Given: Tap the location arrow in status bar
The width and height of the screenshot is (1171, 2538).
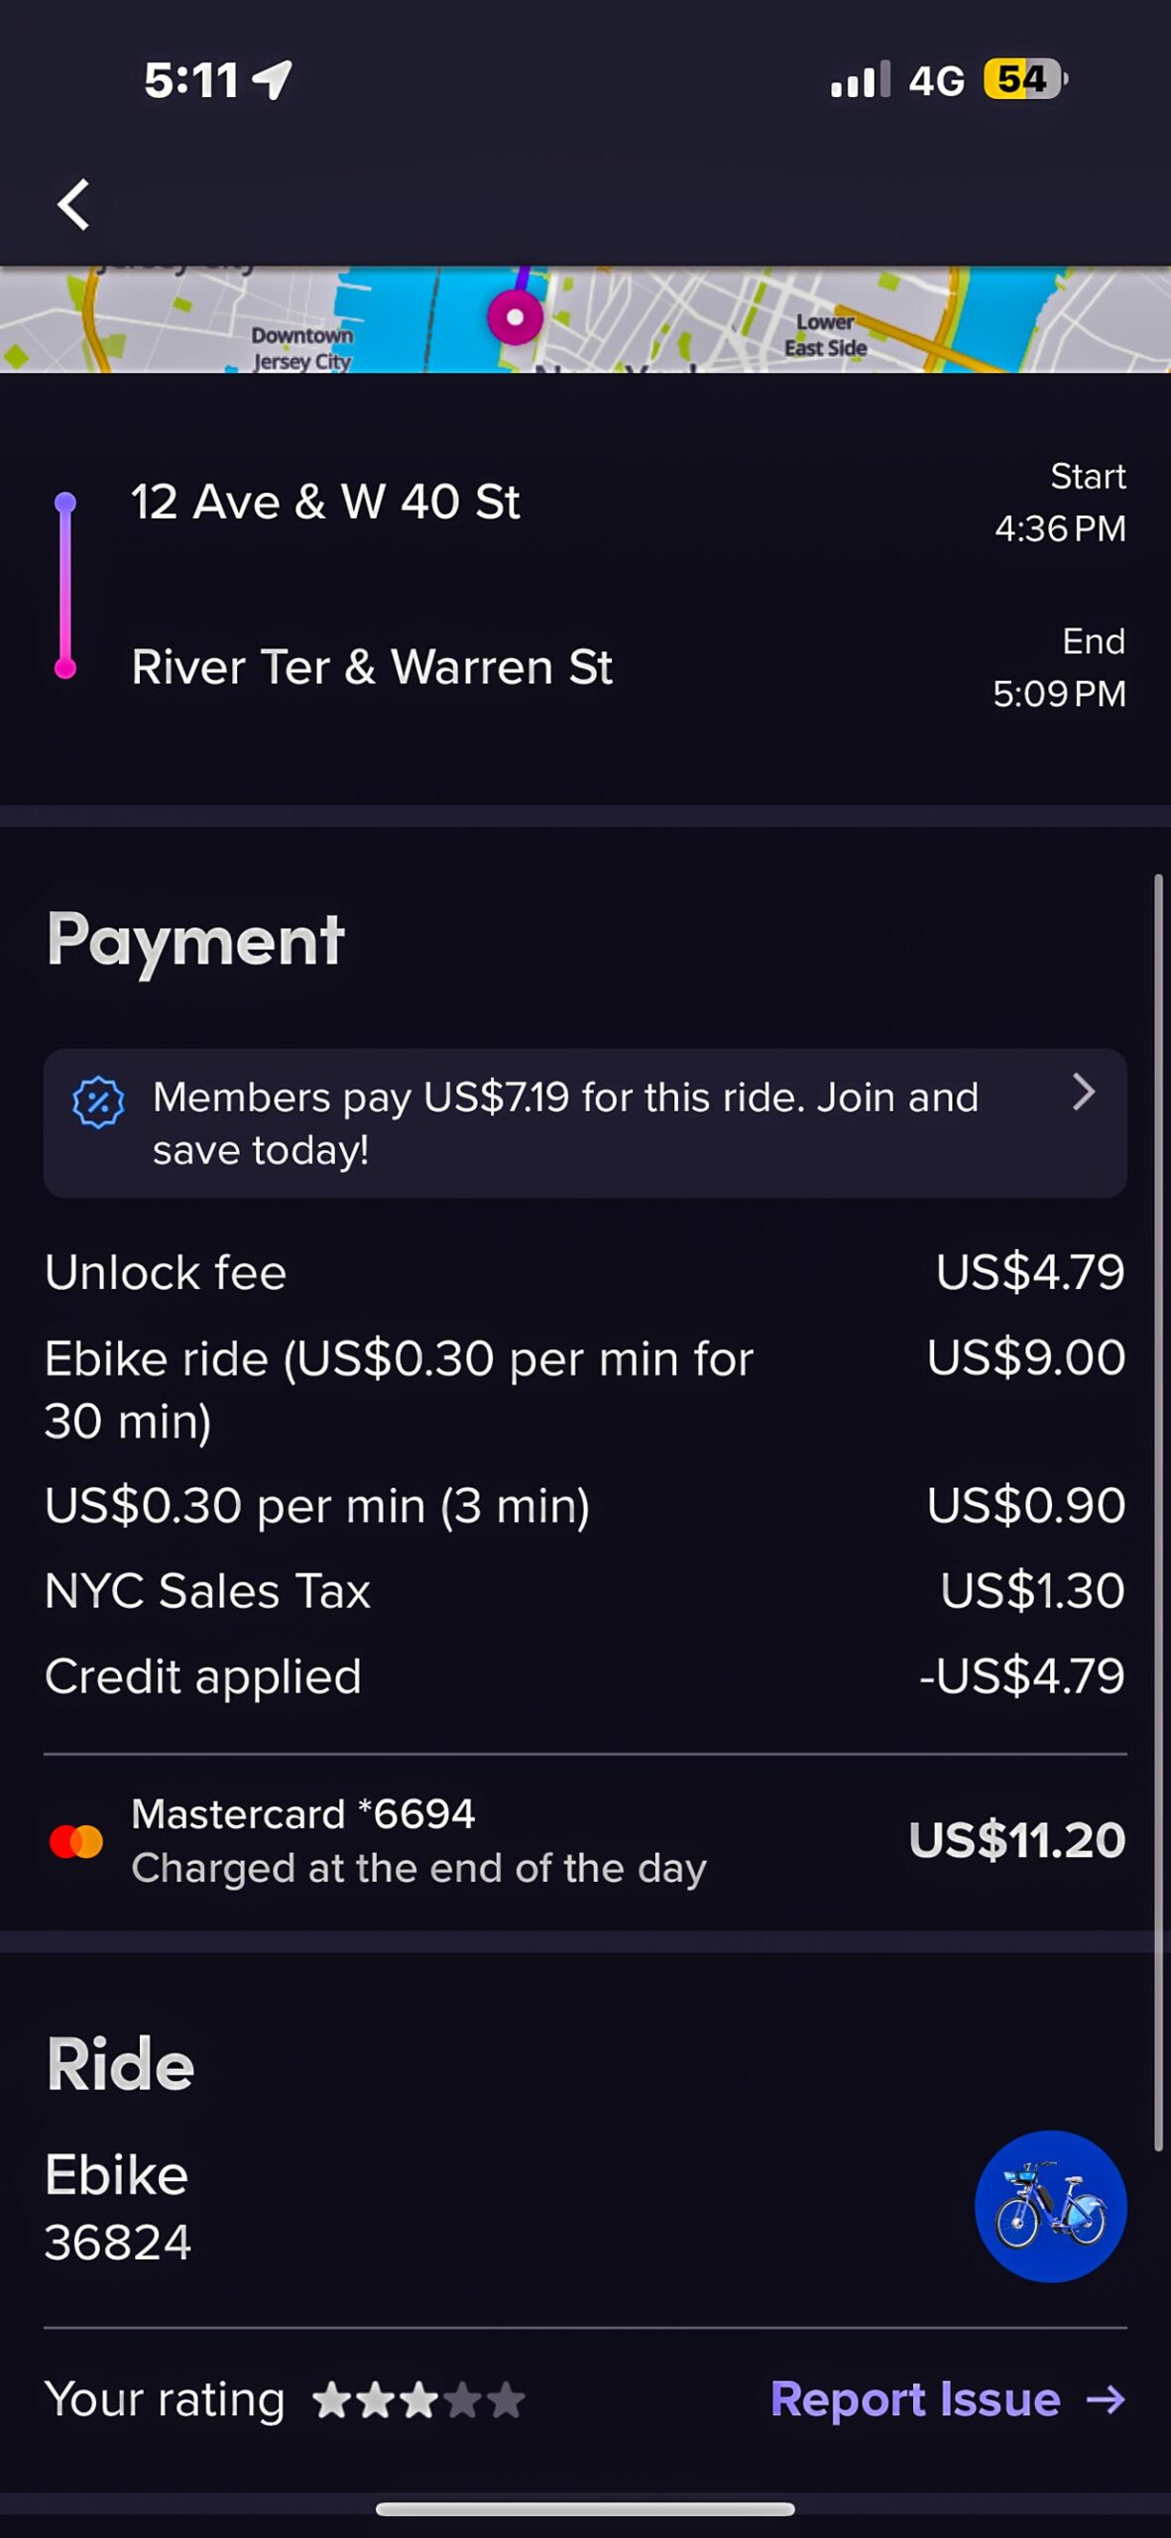Looking at the screenshot, I should click(x=273, y=80).
